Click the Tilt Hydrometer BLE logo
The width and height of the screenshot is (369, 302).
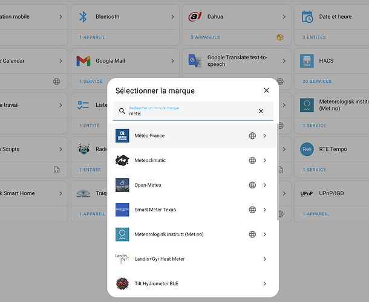point(122,283)
